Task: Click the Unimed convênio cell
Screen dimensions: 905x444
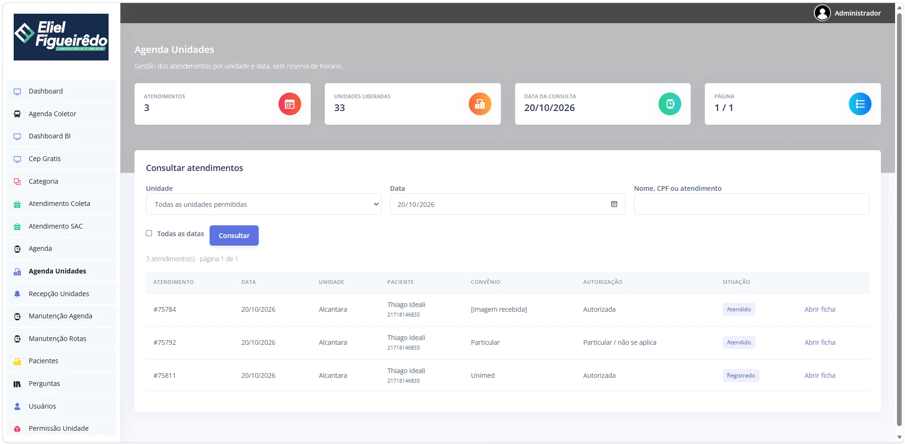Action: pyautogui.click(x=482, y=376)
